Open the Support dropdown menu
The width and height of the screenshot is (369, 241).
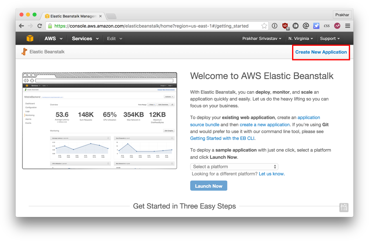coord(330,38)
